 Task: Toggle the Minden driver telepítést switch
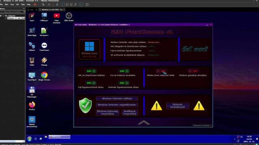click(x=161, y=71)
